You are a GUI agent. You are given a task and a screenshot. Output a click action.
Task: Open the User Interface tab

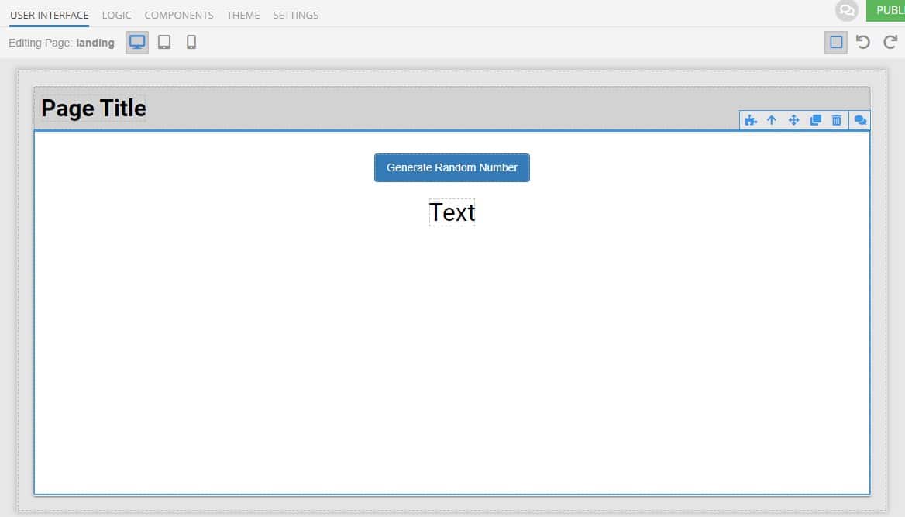coord(50,15)
